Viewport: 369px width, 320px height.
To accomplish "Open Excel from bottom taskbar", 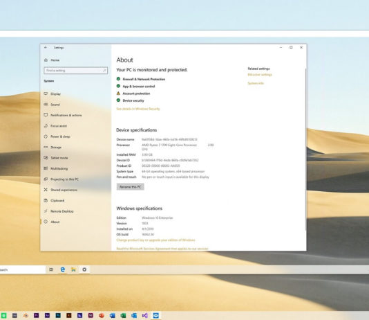I will (x=123, y=315).
